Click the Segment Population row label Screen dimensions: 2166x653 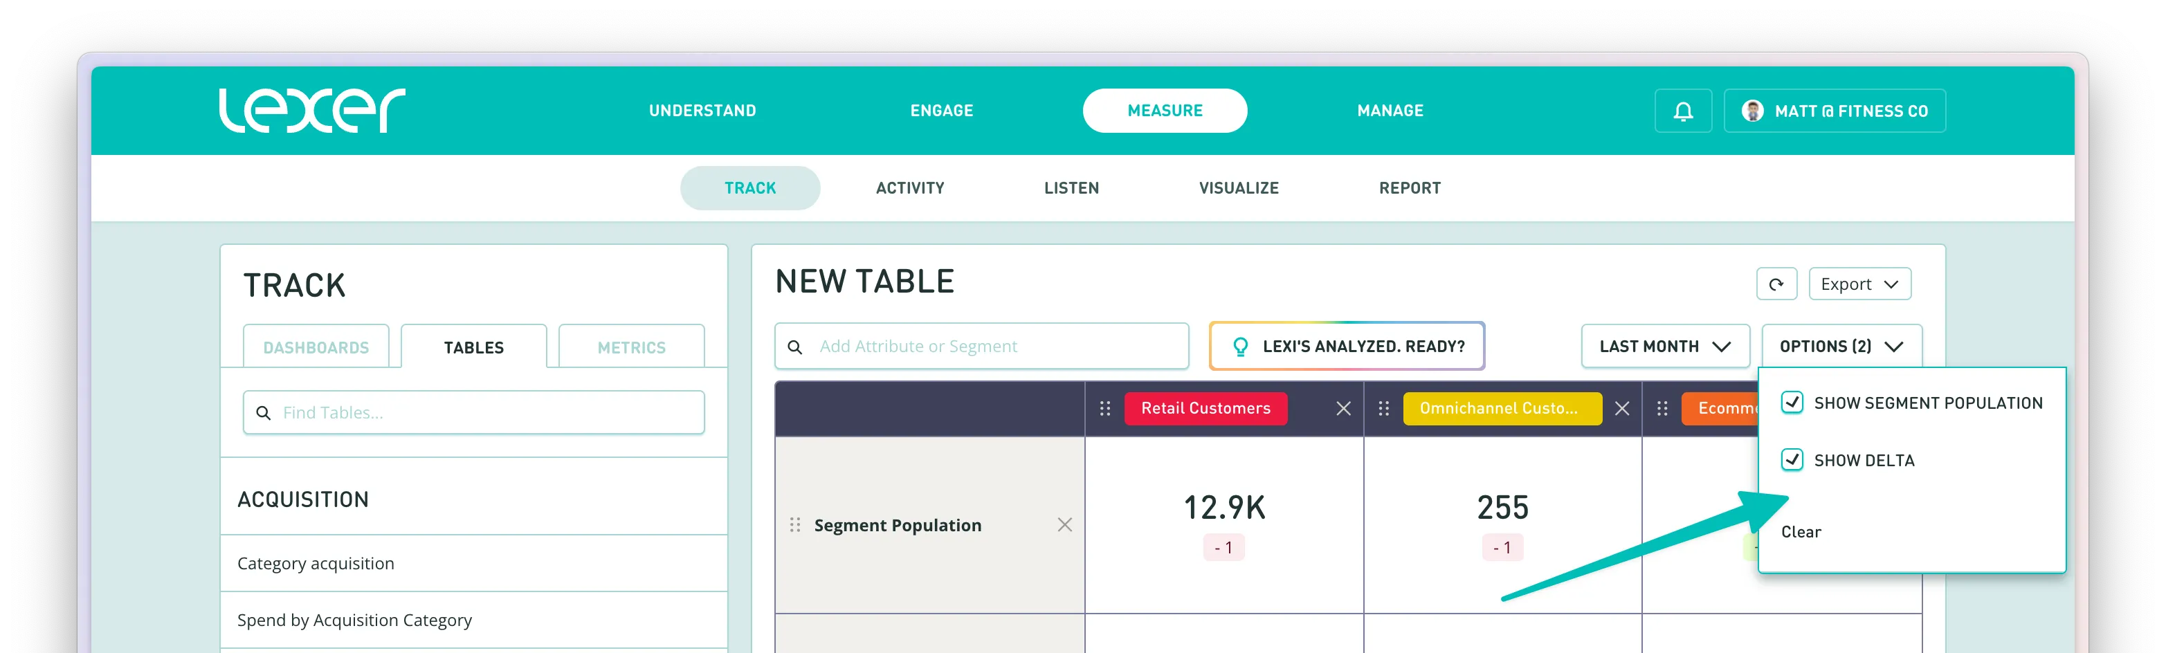[897, 525]
